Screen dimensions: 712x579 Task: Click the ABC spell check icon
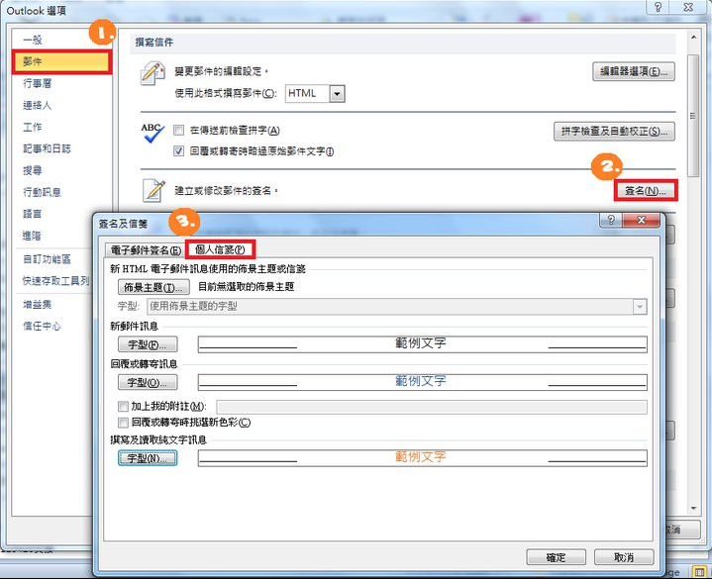coord(153,133)
